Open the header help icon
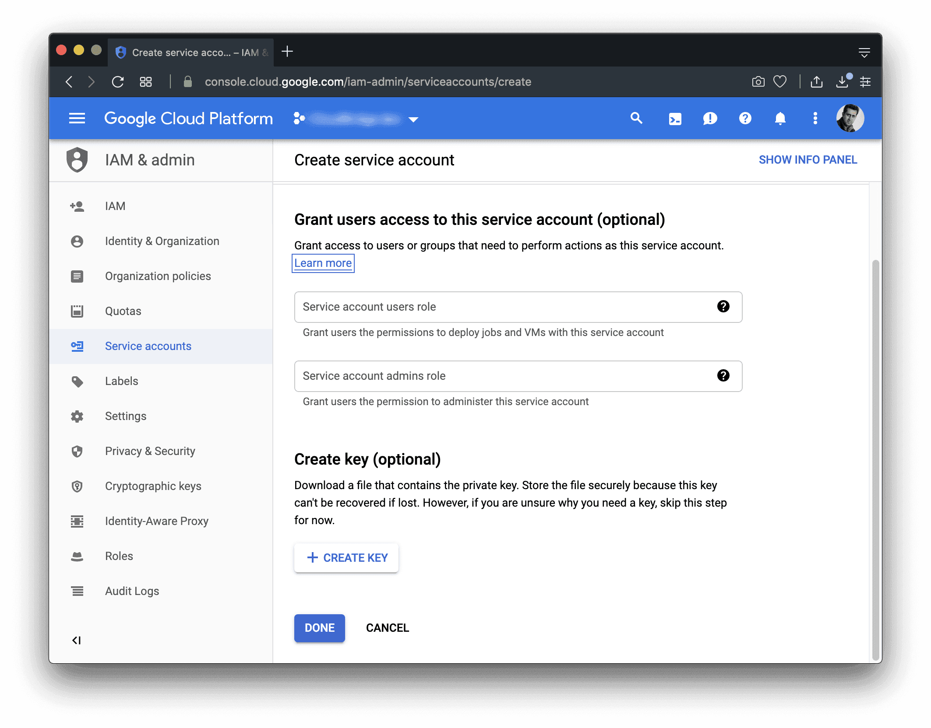Screen dimensions: 931x728 pos(745,119)
